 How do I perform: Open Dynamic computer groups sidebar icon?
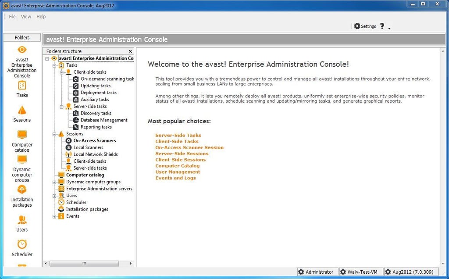(x=22, y=159)
